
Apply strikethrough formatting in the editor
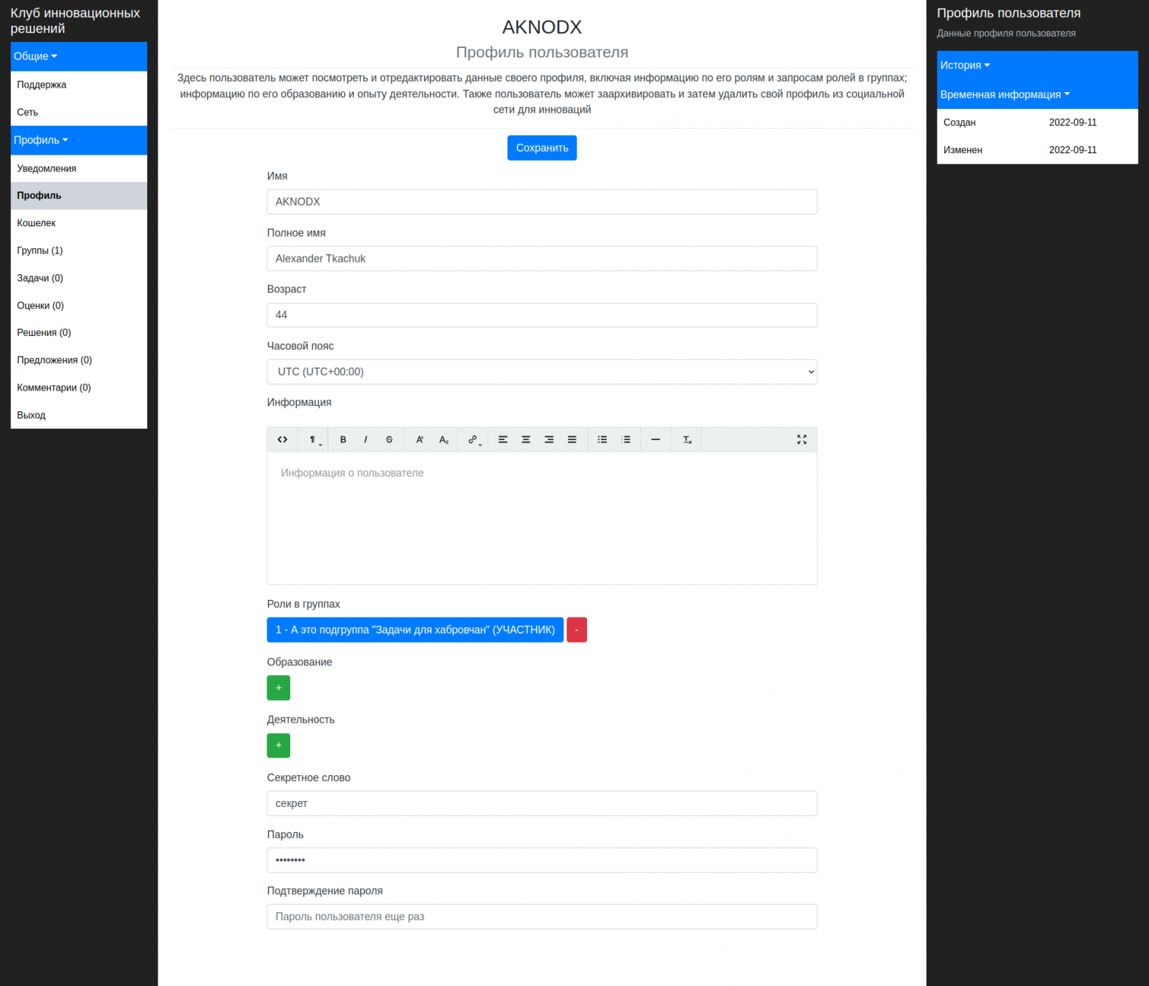point(389,440)
